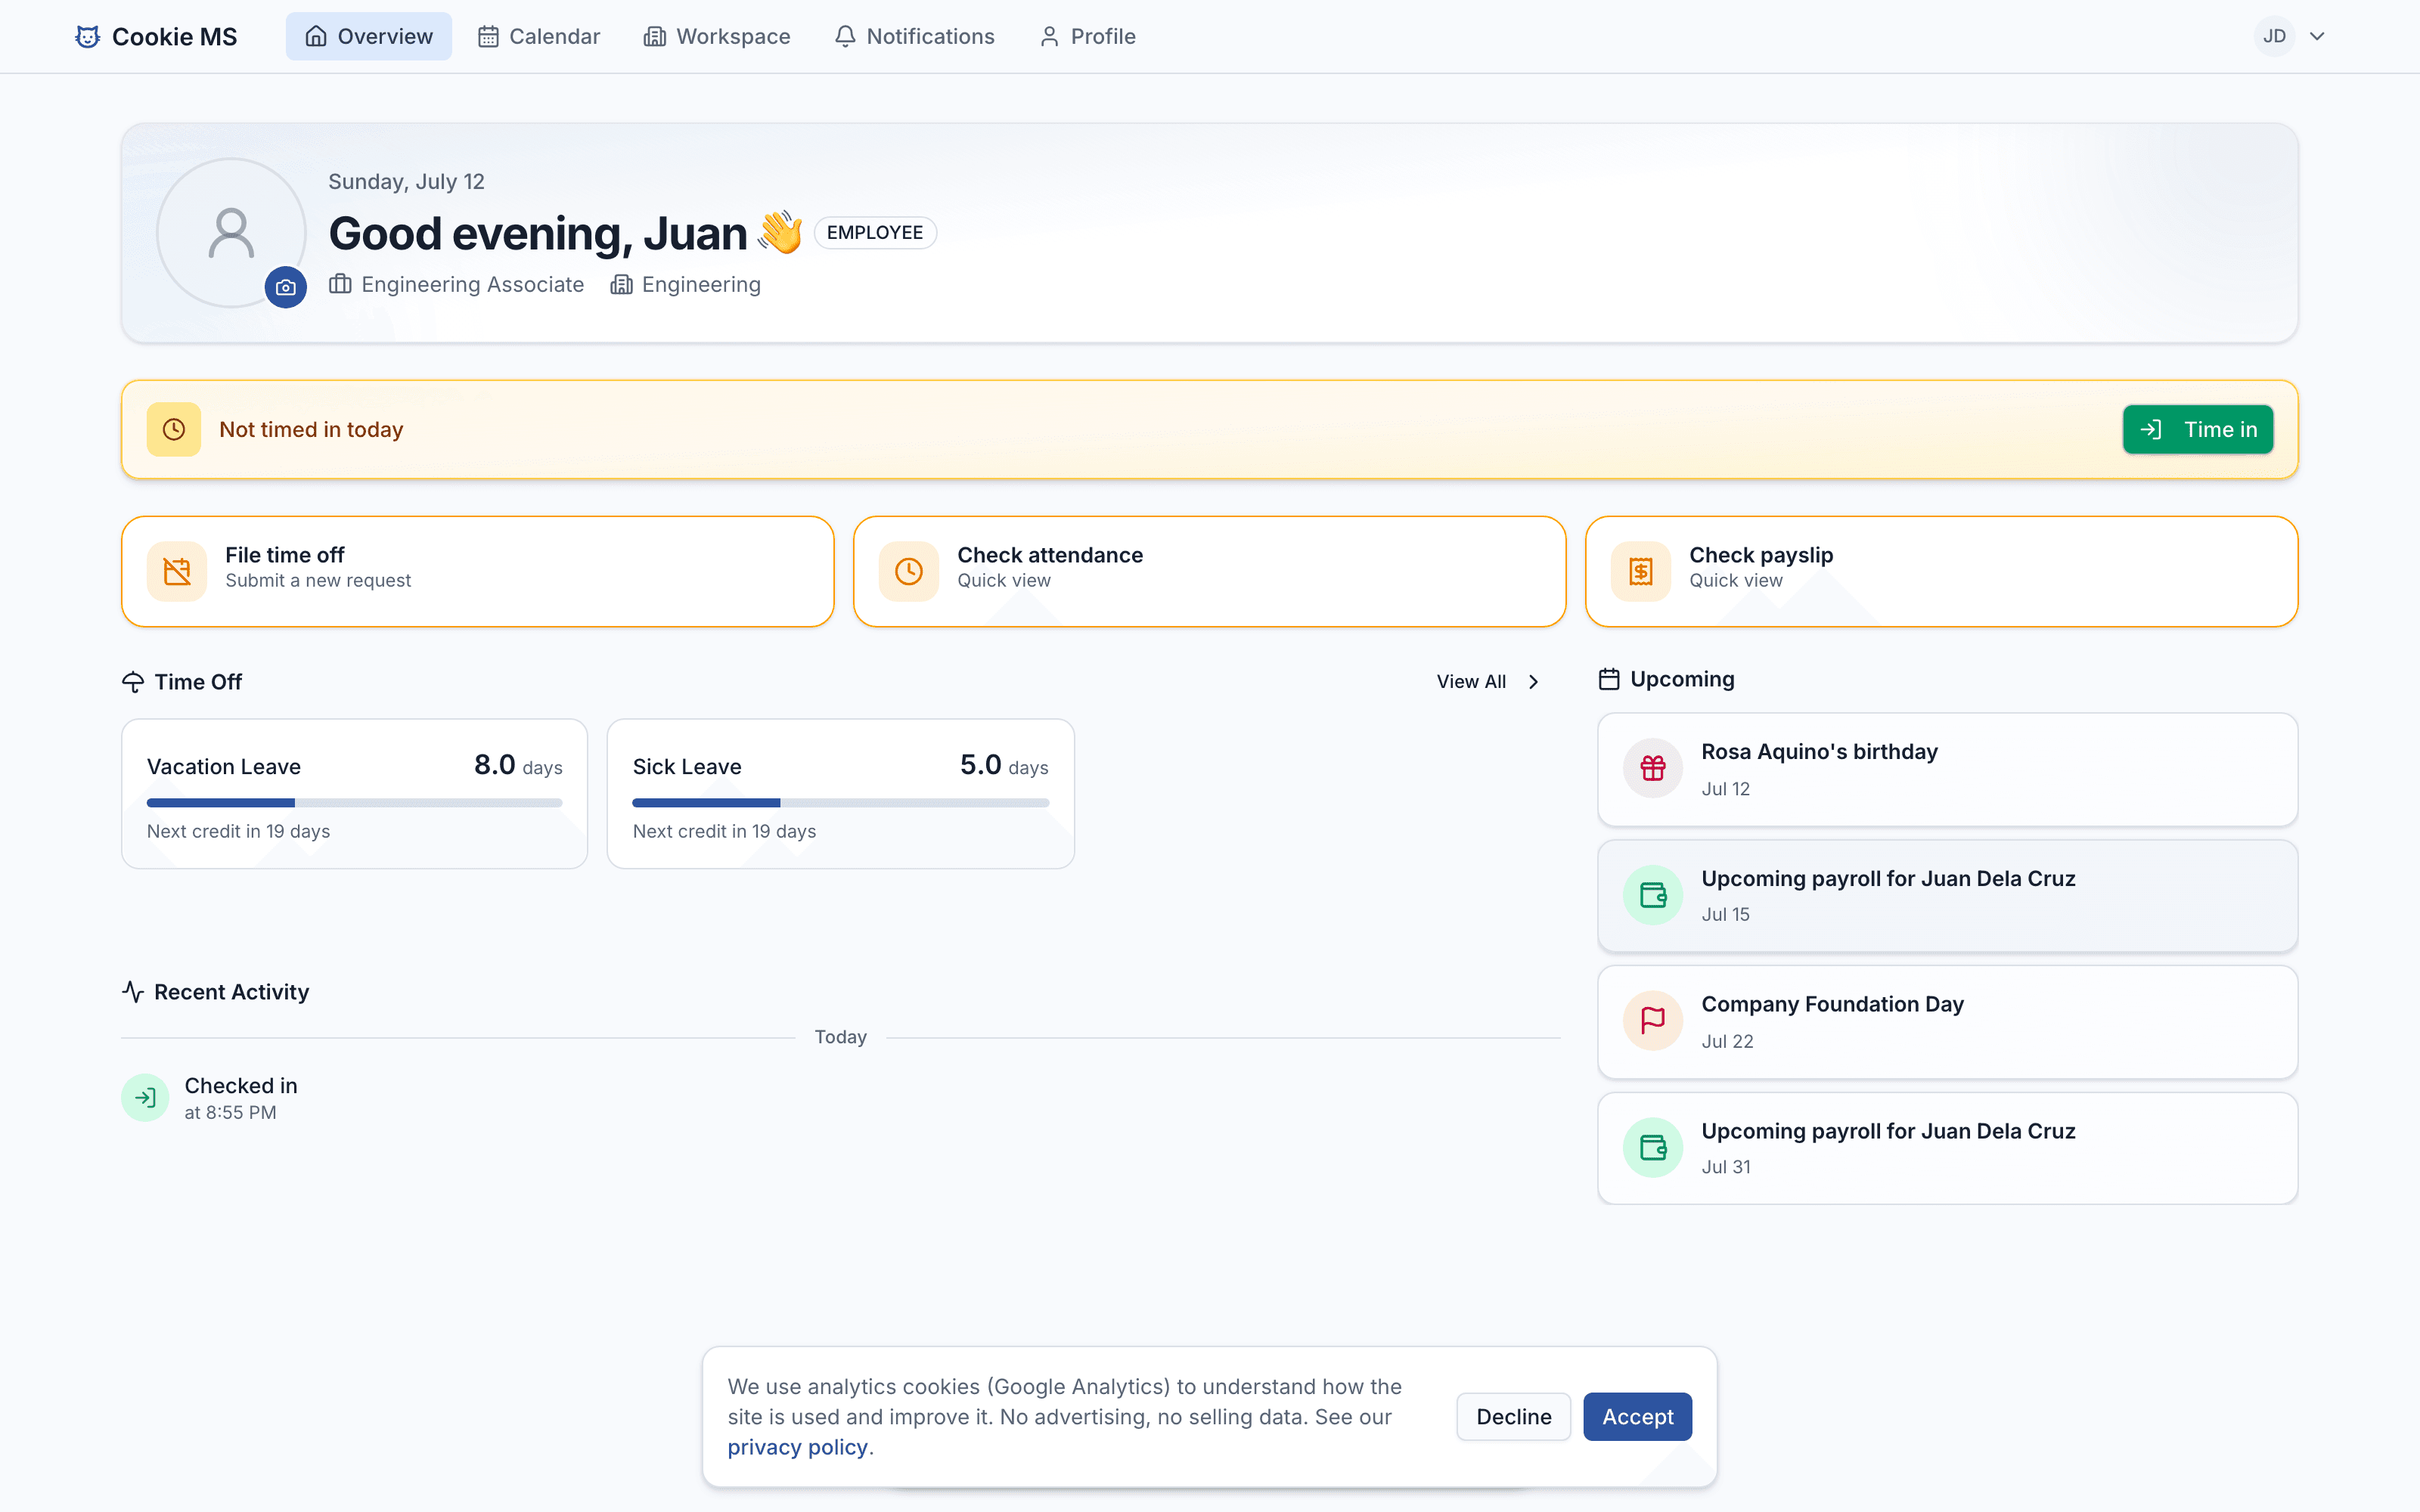
Task: Click the receipt icon in Check payslip
Action: point(1641,572)
